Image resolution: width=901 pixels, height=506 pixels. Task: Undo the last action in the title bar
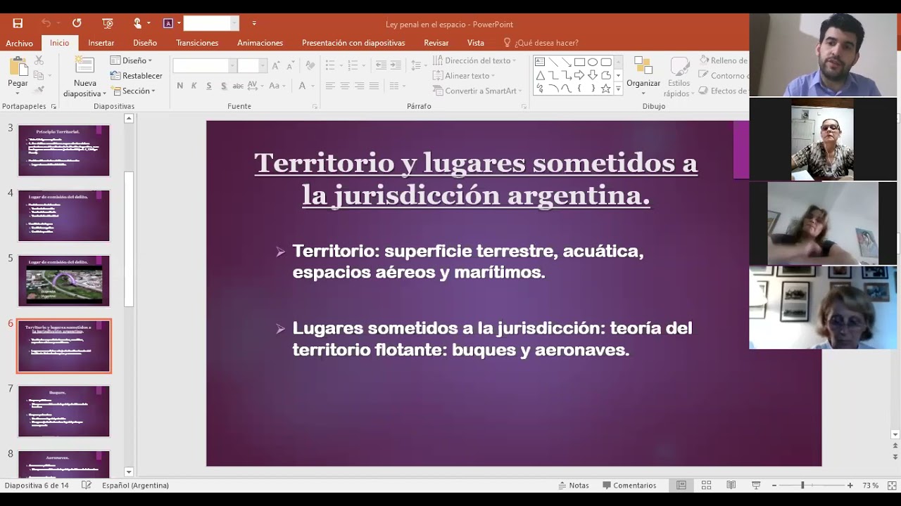tap(46, 23)
